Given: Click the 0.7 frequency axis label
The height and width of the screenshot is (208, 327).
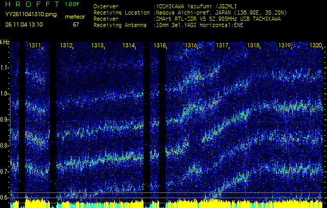Looking at the screenshot, I should click(3, 172).
